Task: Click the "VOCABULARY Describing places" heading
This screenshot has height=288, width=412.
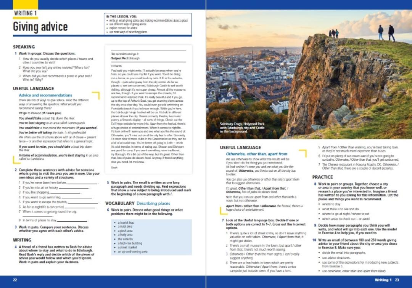Action: tap(138, 203)
